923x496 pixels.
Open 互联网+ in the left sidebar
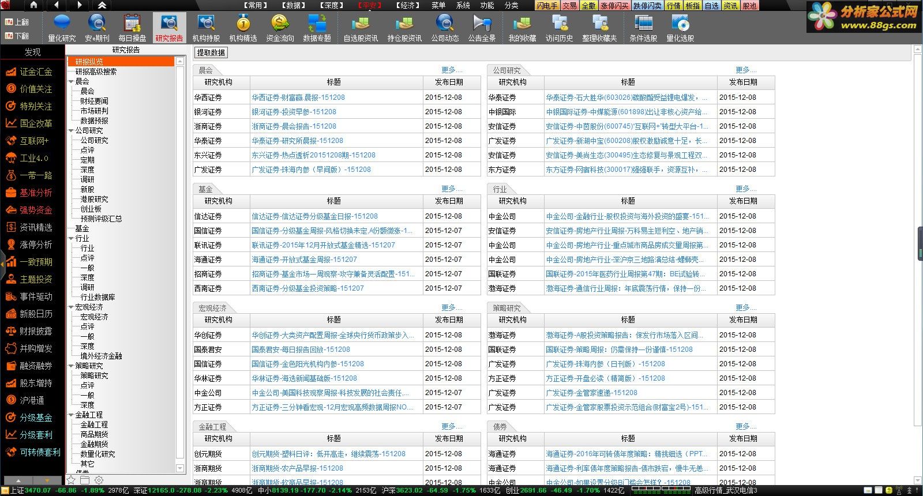(27, 141)
